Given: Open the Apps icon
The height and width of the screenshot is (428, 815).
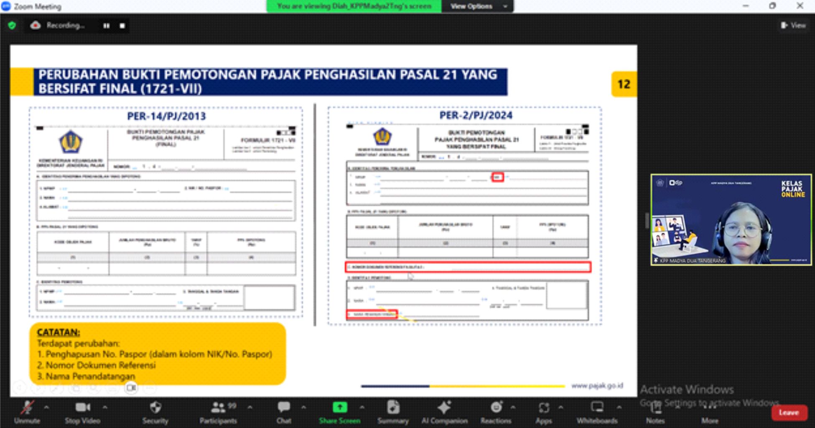Looking at the screenshot, I should pyautogui.click(x=544, y=408).
